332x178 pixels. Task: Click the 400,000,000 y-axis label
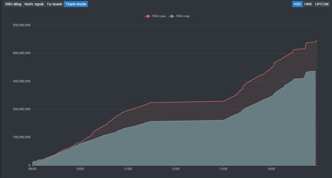(21, 53)
